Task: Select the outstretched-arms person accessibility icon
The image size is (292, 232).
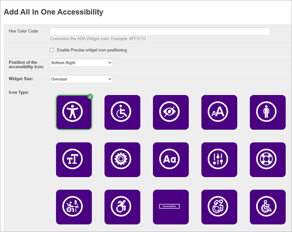Action: (74, 112)
